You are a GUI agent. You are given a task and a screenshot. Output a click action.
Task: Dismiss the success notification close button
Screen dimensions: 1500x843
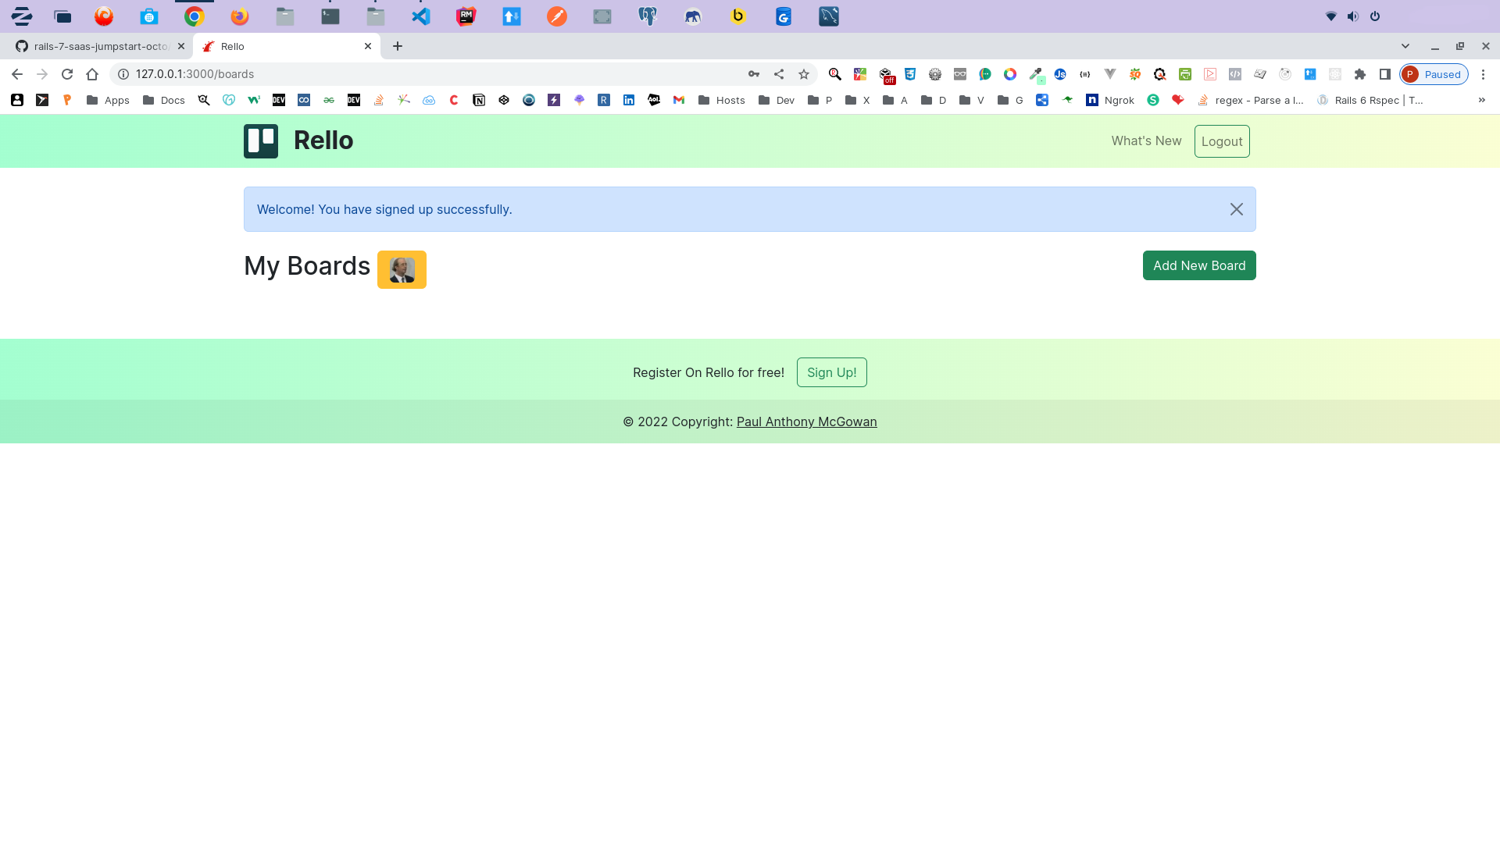click(x=1236, y=209)
